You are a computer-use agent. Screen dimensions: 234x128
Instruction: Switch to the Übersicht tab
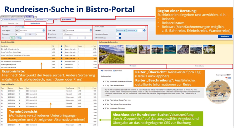click(x=133, y=66)
